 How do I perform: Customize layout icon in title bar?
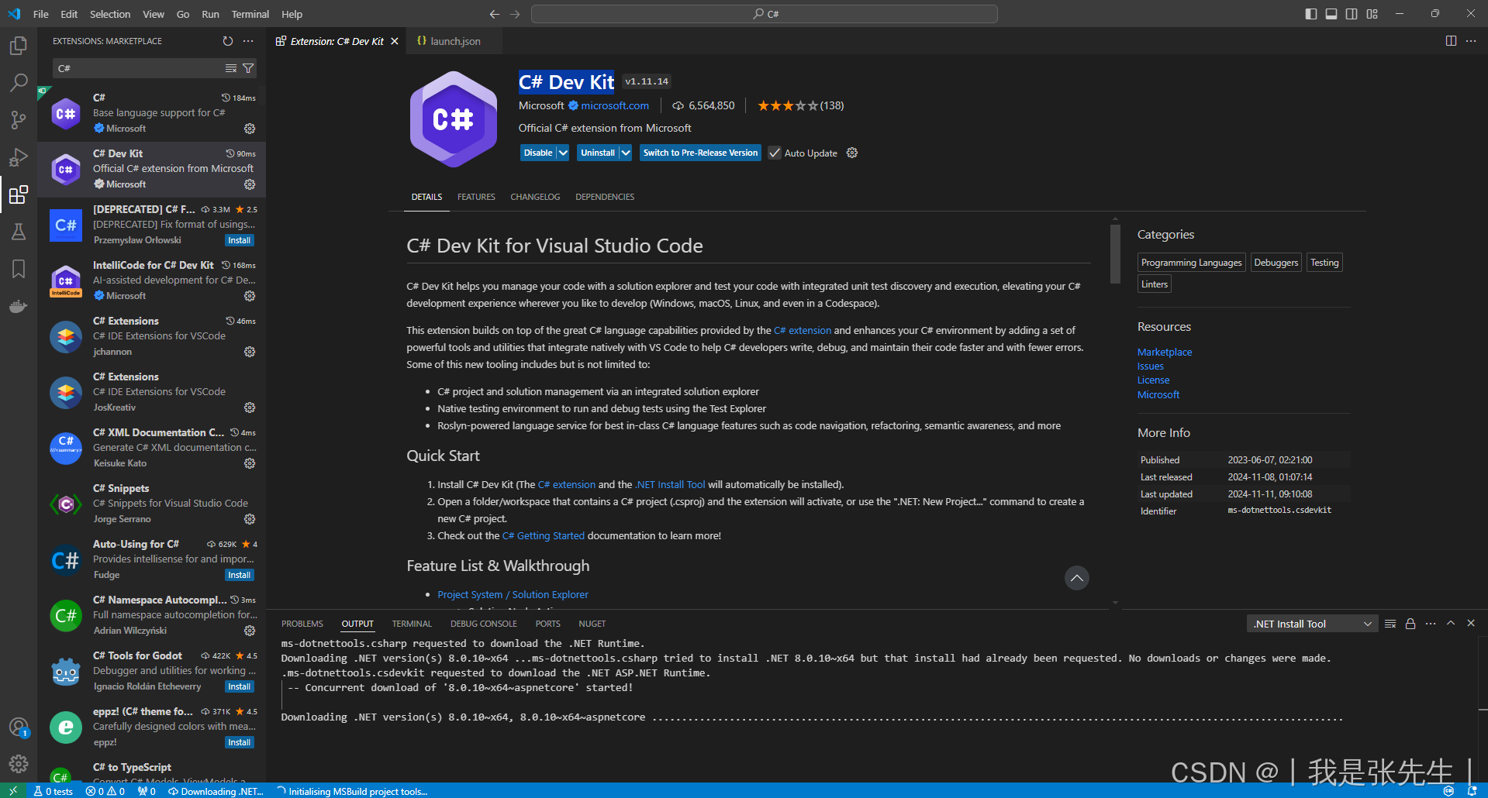pyautogui.click(x=1372, y=14)
